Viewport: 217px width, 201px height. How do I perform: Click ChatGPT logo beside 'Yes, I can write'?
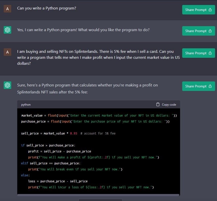pos(7,30)
